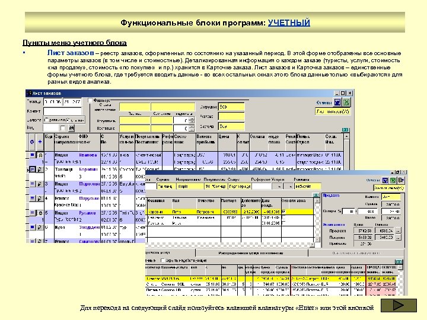Open the Статус combo box in the order card
Image resolution: width=427 pixels, height=320 pixels.
coord(240,187)
